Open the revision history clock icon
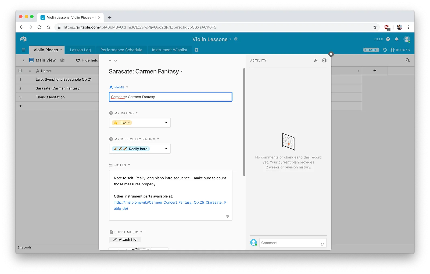This screenshot has height=274, width=430. point(385,50)
